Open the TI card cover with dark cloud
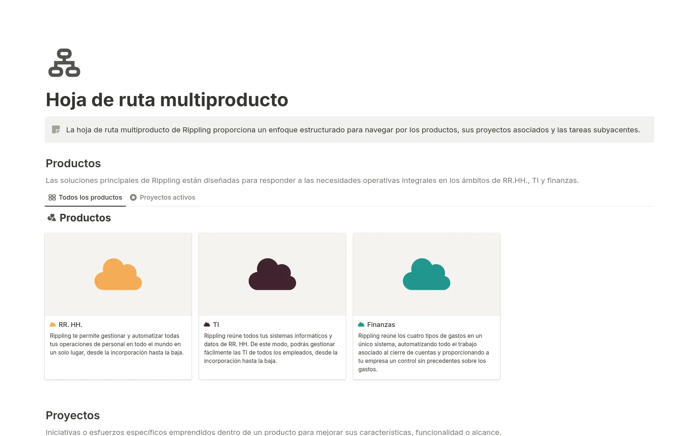 272,274
